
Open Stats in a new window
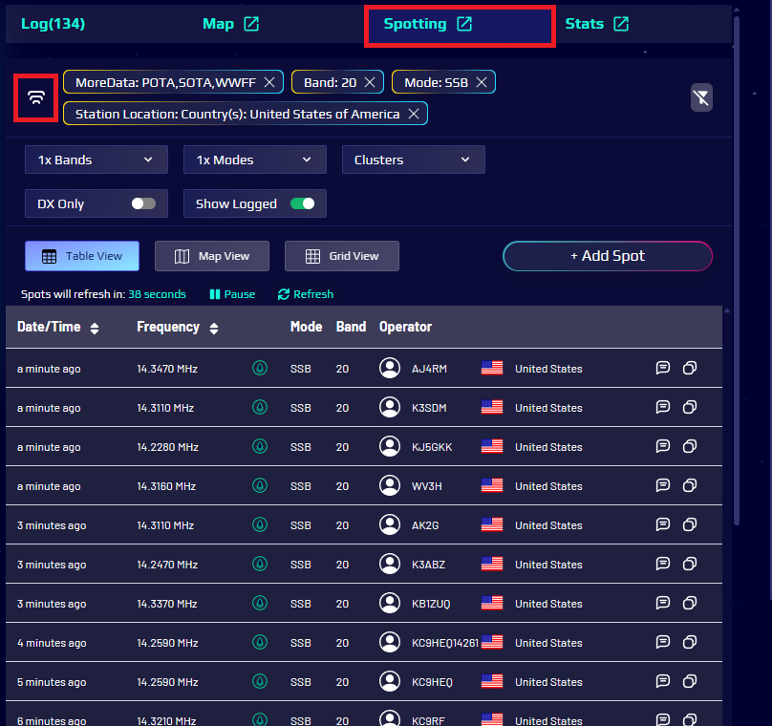[x=621, y=24]
